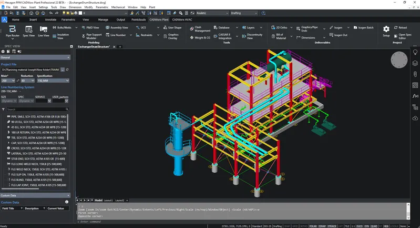Switch to the Pointclouds ribbon tab
Image resolution: width=420 pixels, height=228 pixels.
(139, 19)
